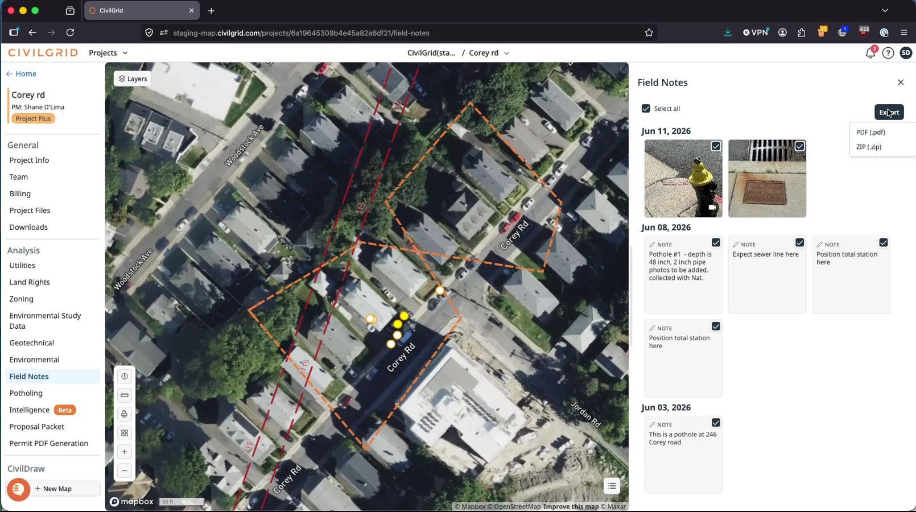916x512 pixels.
Task: Open the storm drain photo thumbnail
Action: [x=767, y=179]
